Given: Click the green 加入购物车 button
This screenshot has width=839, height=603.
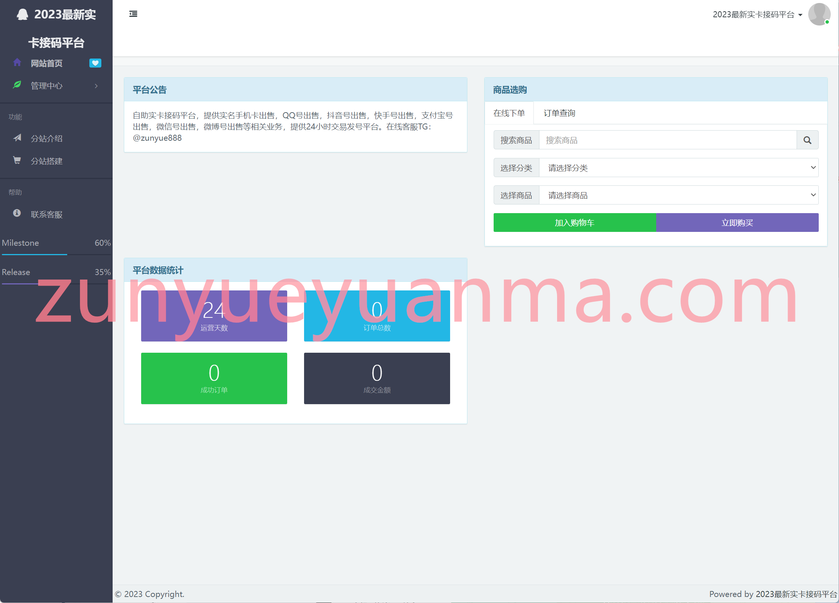Looking at the screenshot, I should point(575,223).
